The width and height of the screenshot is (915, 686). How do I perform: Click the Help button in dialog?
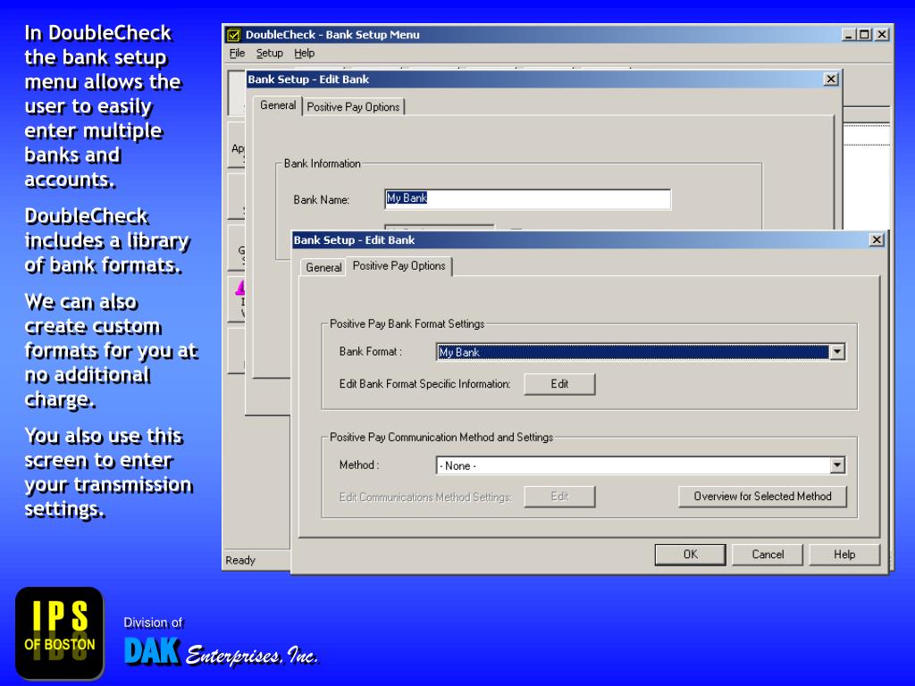point(844,554)
